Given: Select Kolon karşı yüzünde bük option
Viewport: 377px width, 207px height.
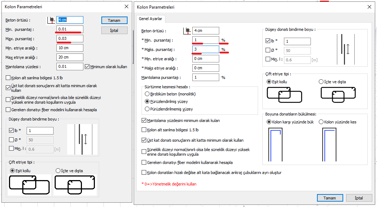Looking at the screenshot, I should pos(269,122).
